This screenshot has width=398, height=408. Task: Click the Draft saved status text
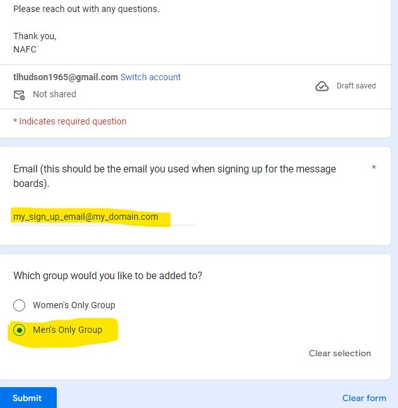click(356, 86)
